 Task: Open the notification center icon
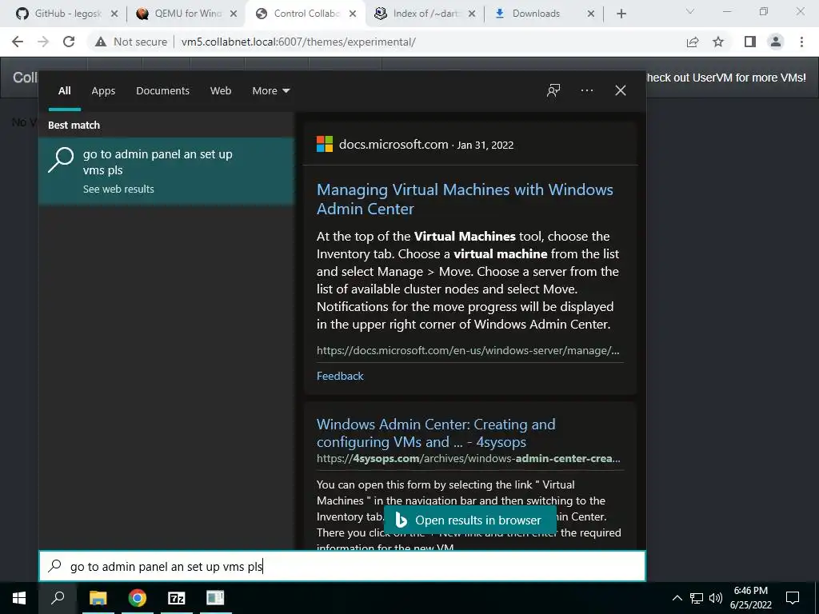pos(793,598)
